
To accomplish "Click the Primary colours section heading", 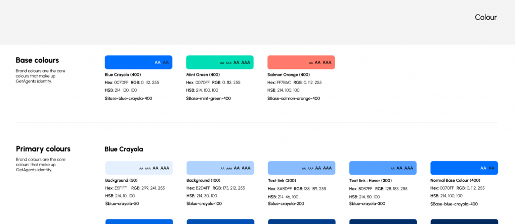I will click(x=43, y=149).
